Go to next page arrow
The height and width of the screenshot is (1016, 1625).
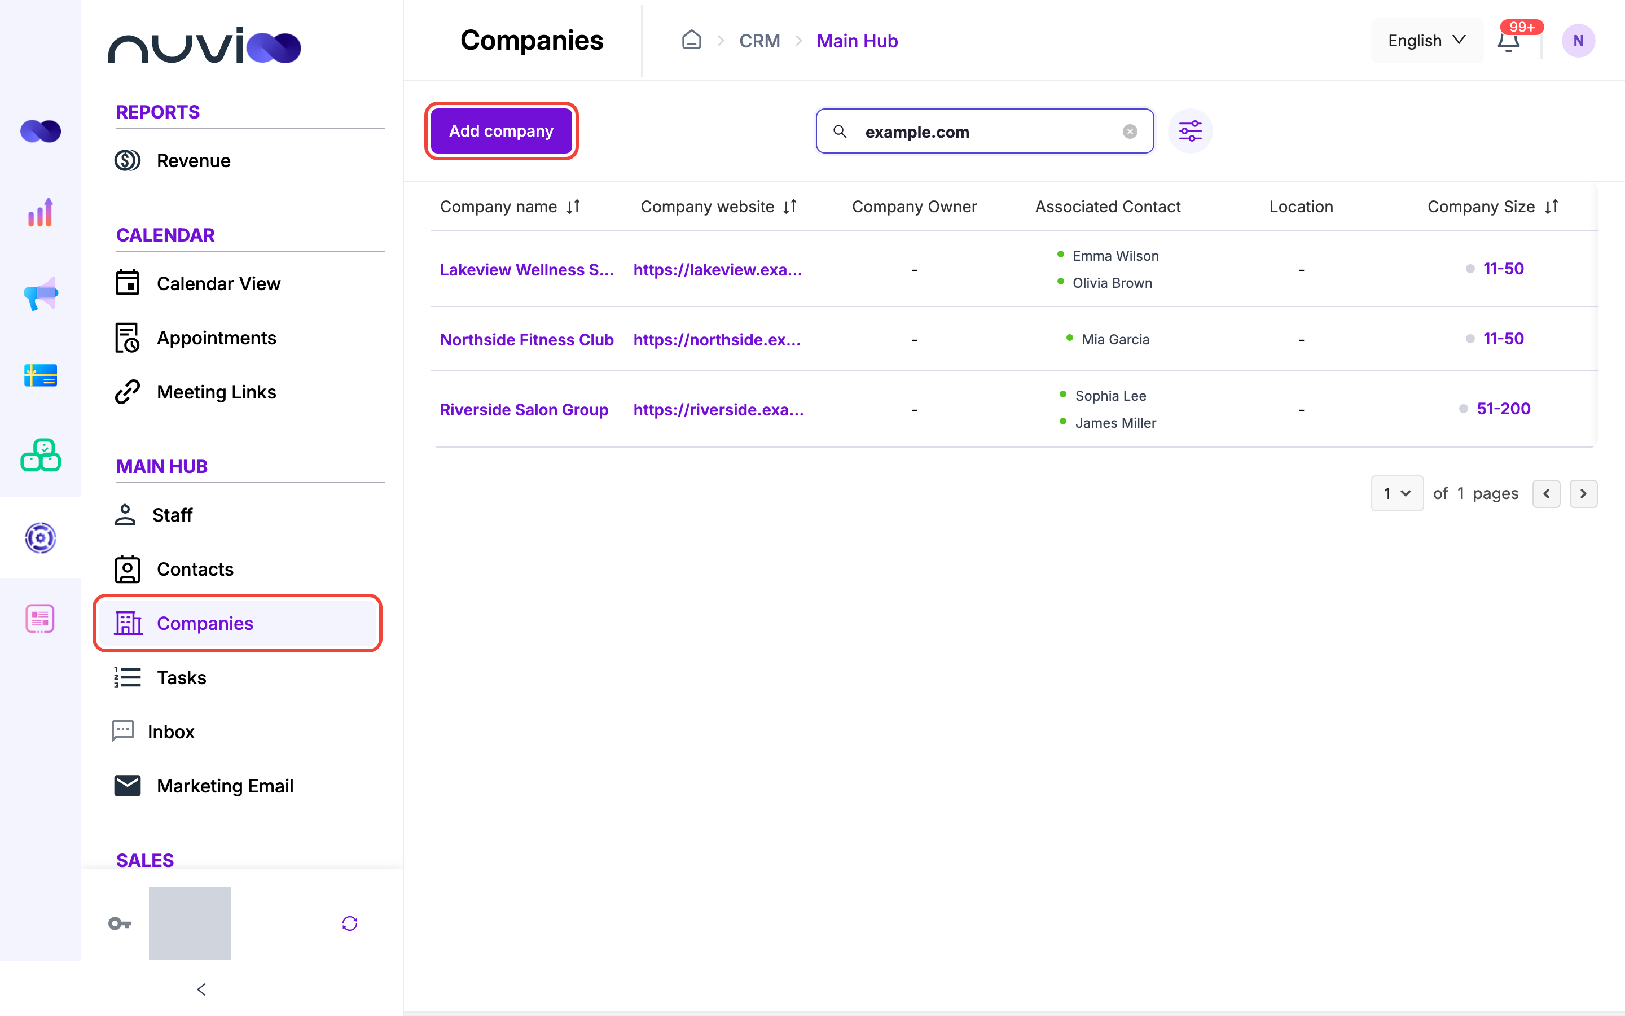pyautogui.click(x=1583, y=494)
